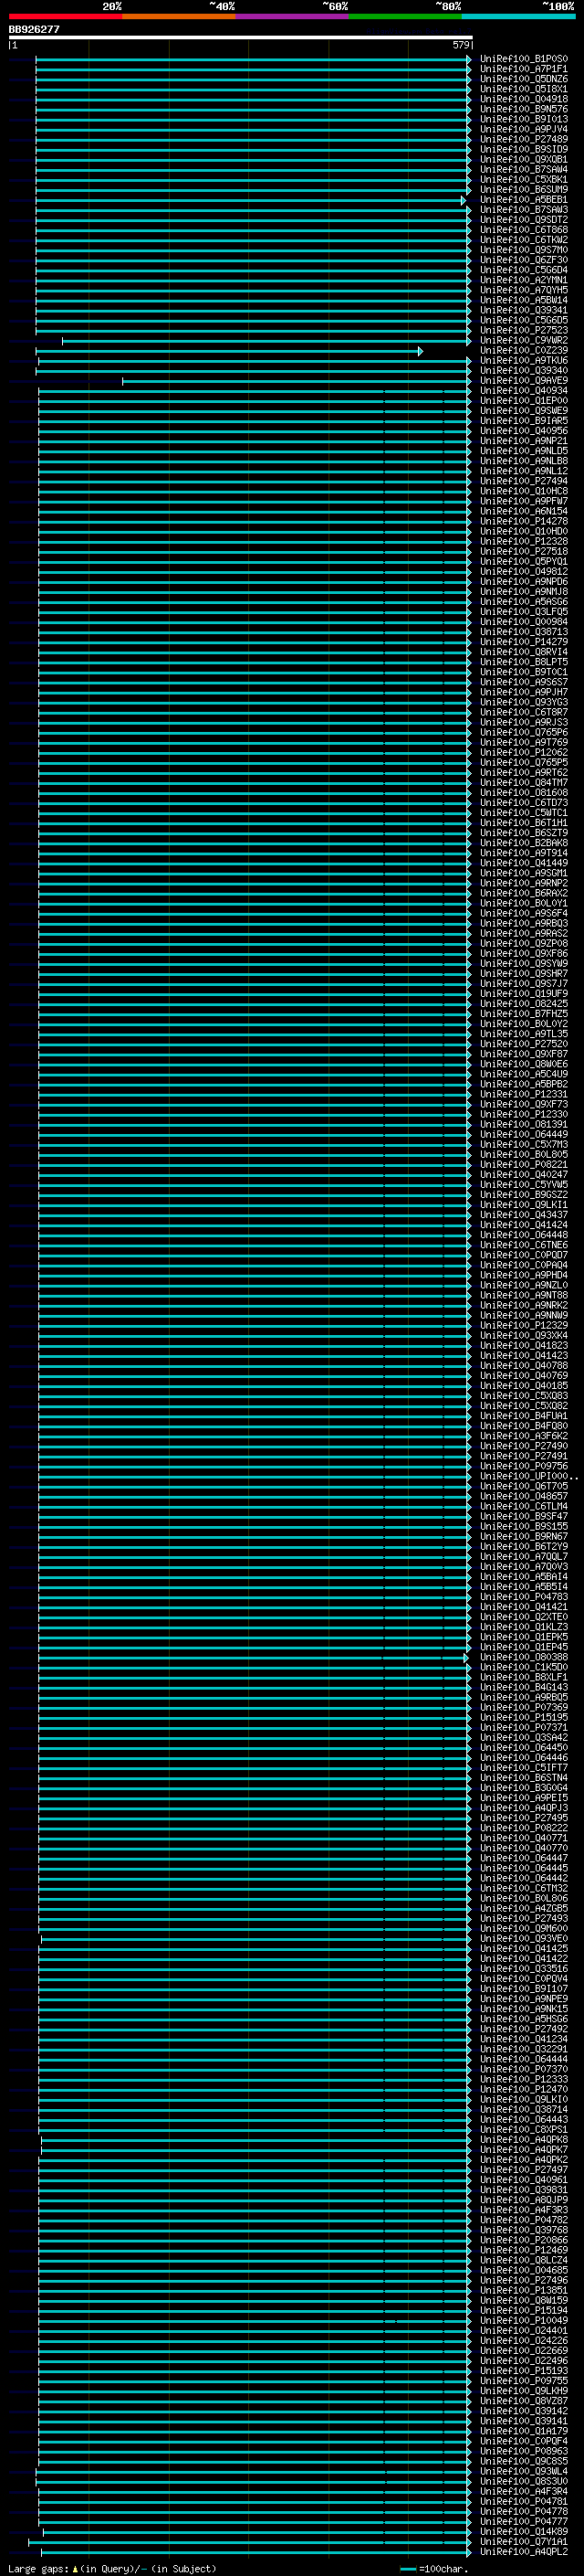The width and height of the screenshot is (584, 2576).
Task: Select label UniRef100_Q1A179
Action: 523,2431
